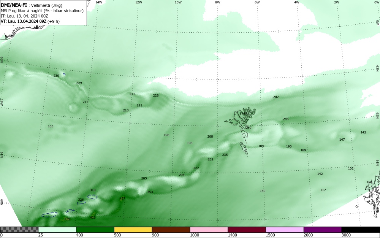Select the light pink 1000–1400 legend swatch

tap(209, 230)
